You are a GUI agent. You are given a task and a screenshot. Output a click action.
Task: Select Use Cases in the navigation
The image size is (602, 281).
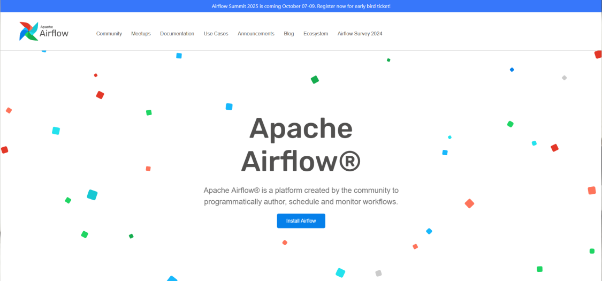(216, 34)
